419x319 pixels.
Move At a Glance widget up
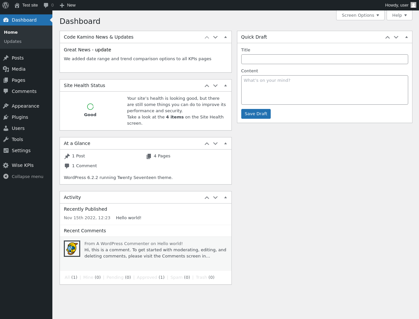tap(207, 144)
